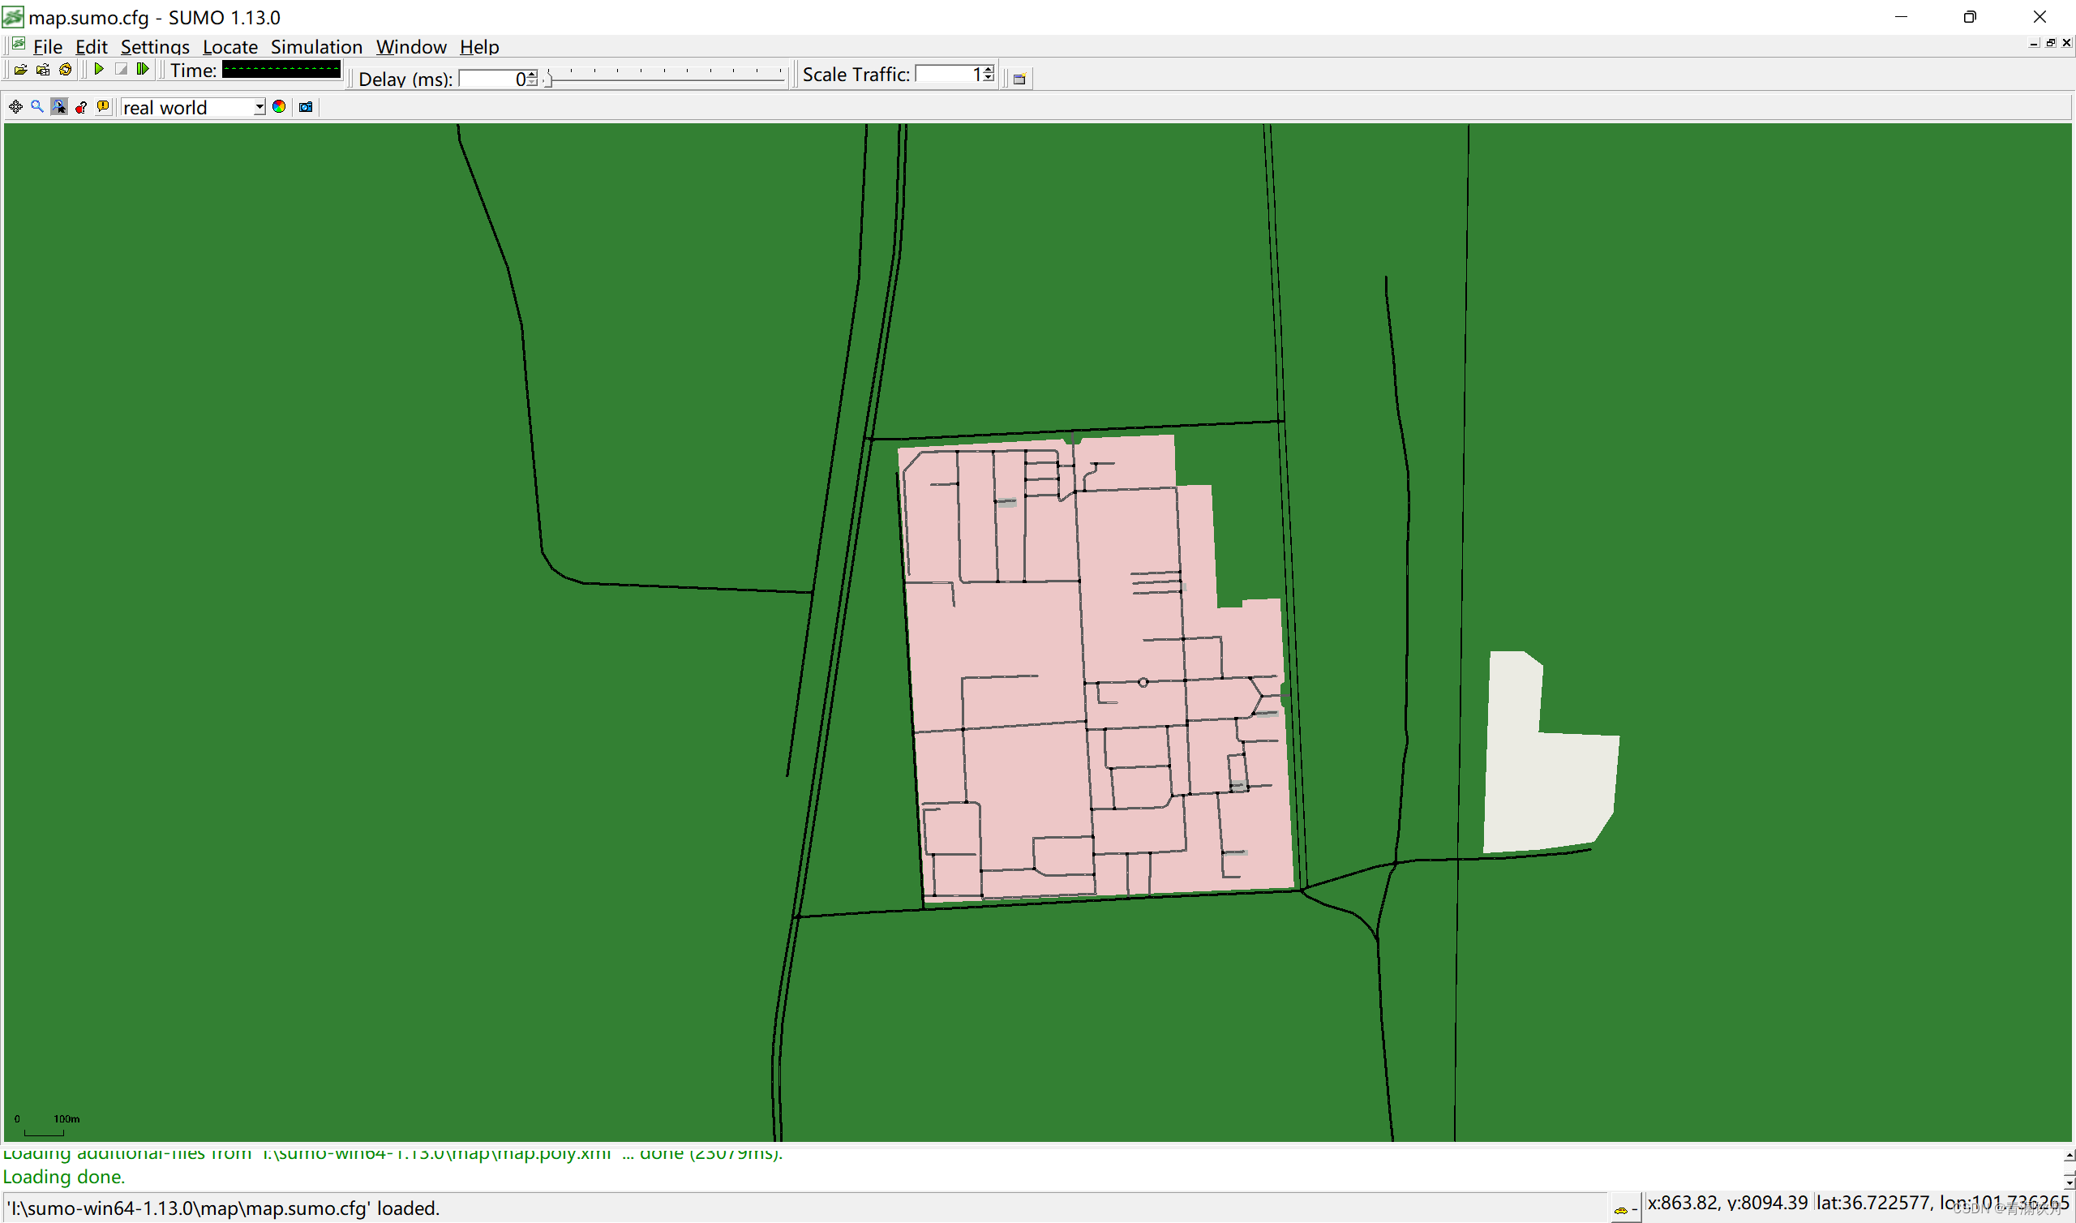Click the simulation Step button
2076x1223 pixels.
point(143,70)
